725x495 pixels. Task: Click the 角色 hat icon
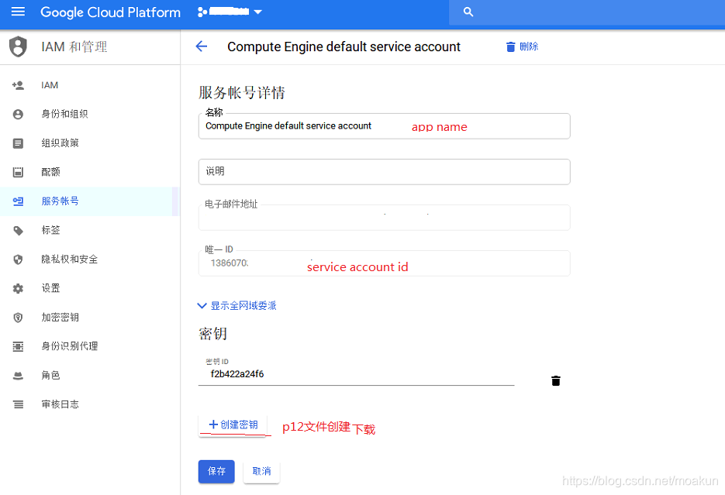18,376
